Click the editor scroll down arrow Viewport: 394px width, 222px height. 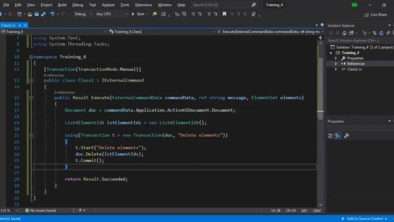pos(320,205)
